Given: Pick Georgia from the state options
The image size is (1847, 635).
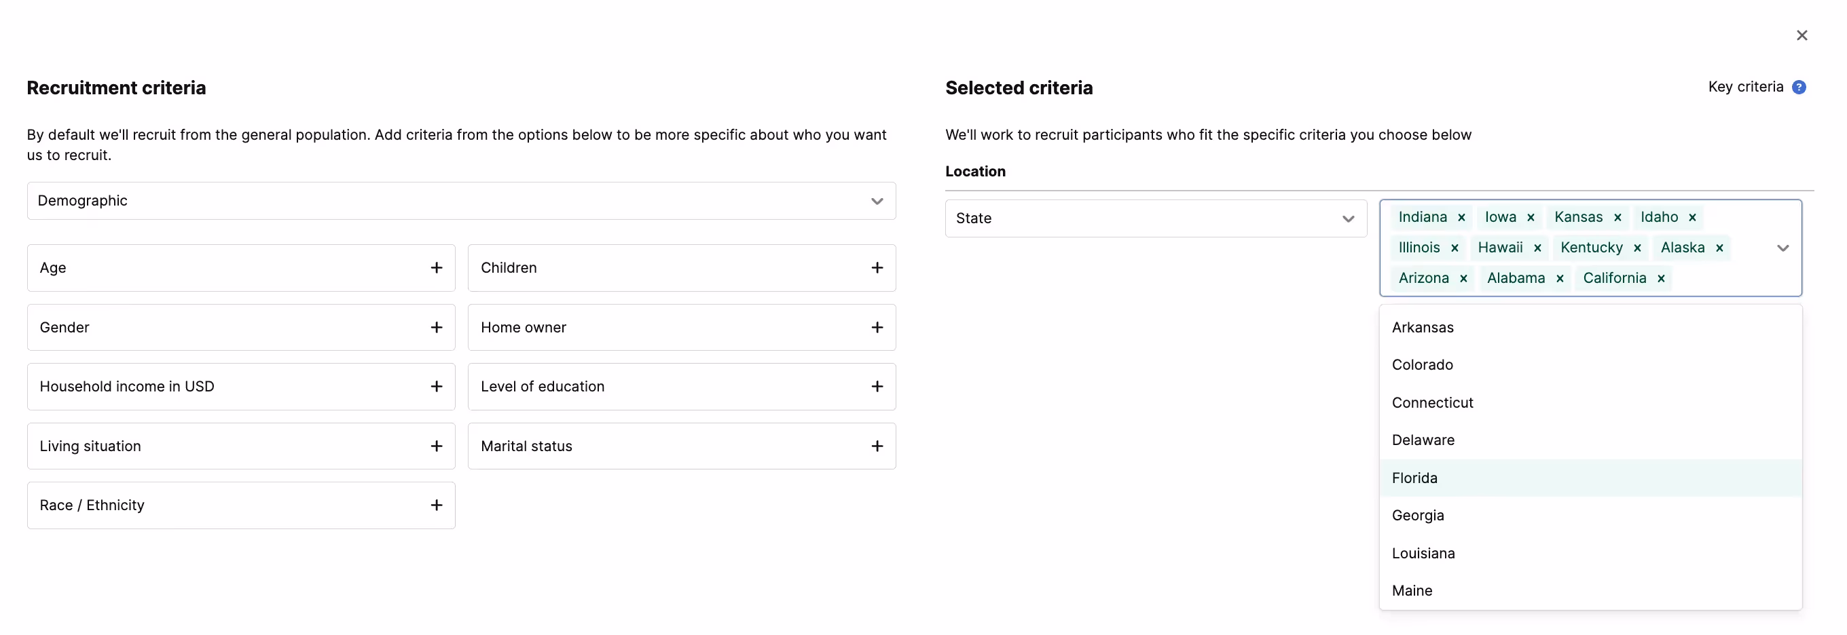Looking at the screenshot, I should 1418,516.
